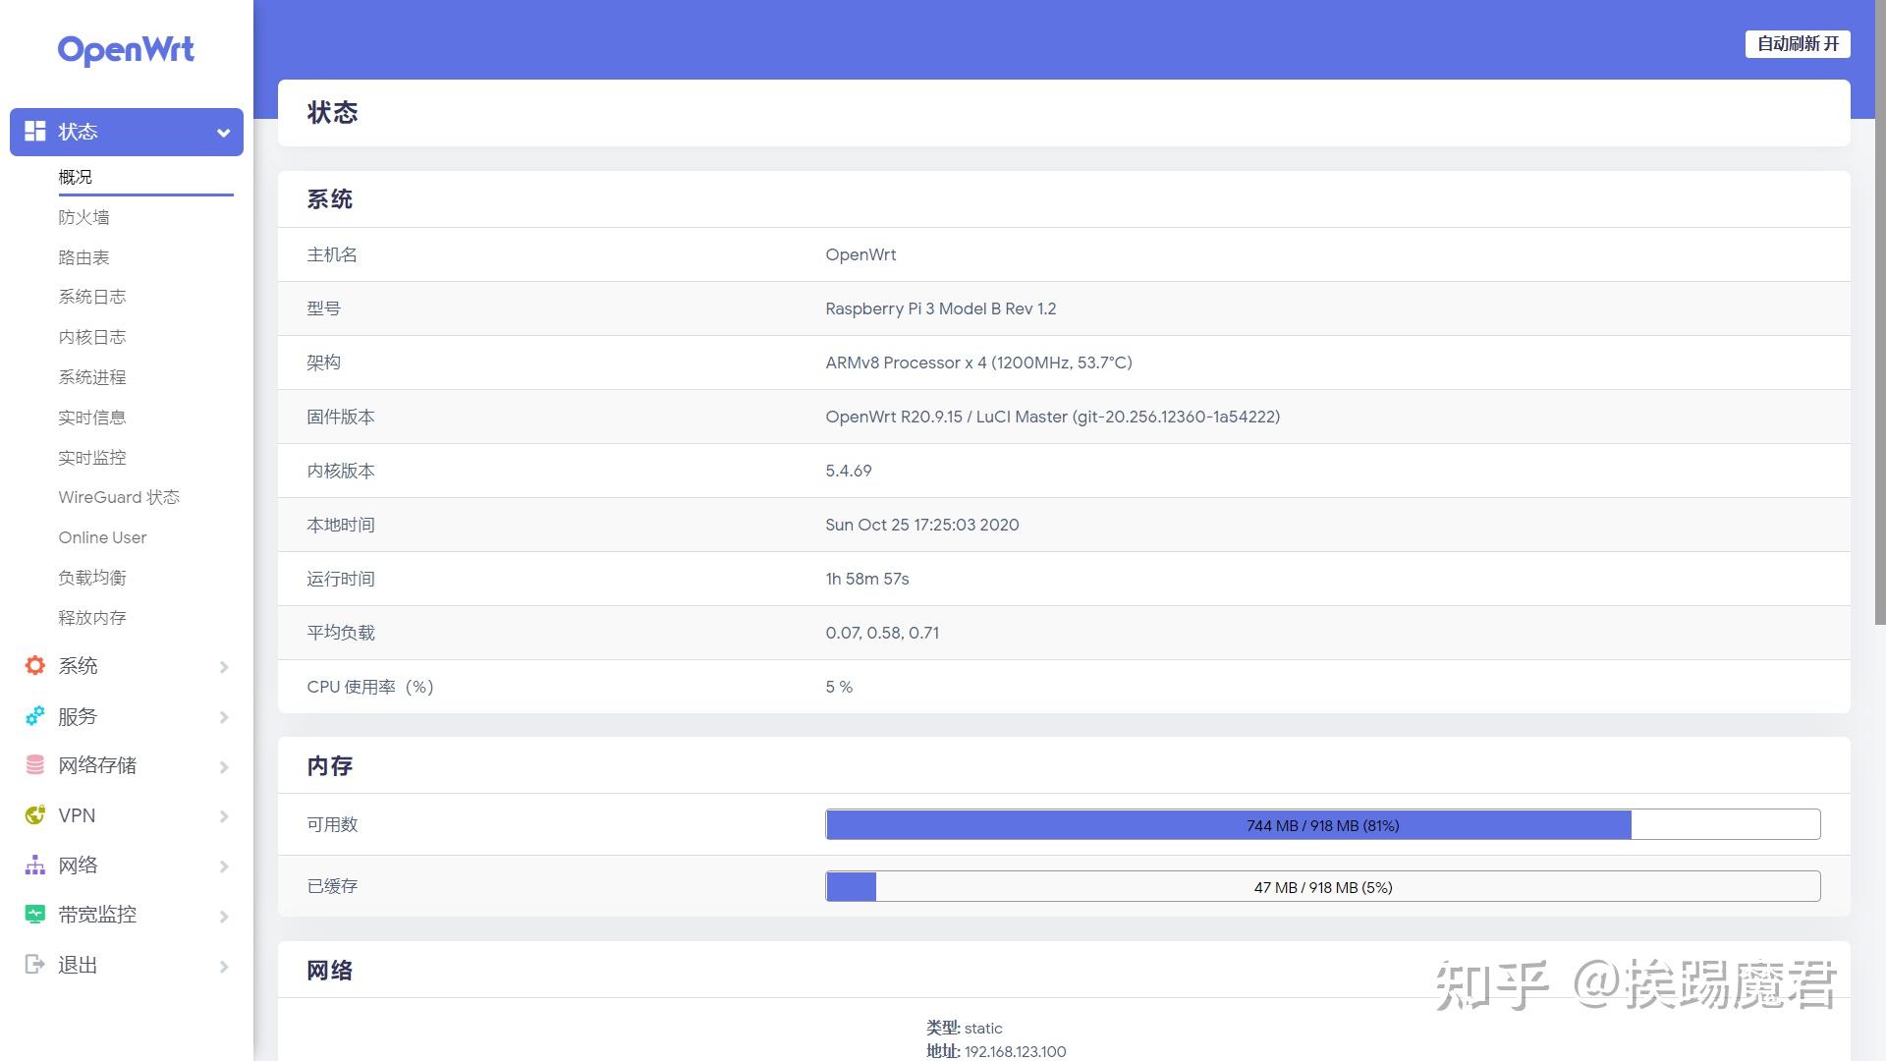Select 实时监控 in the sidebar

92,457
